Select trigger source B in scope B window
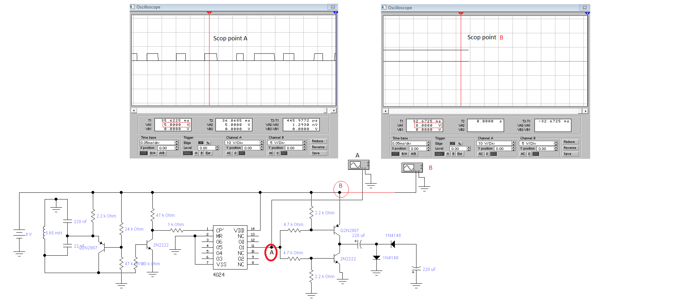This screenshot has height=307, width=677. click(453, 154)
